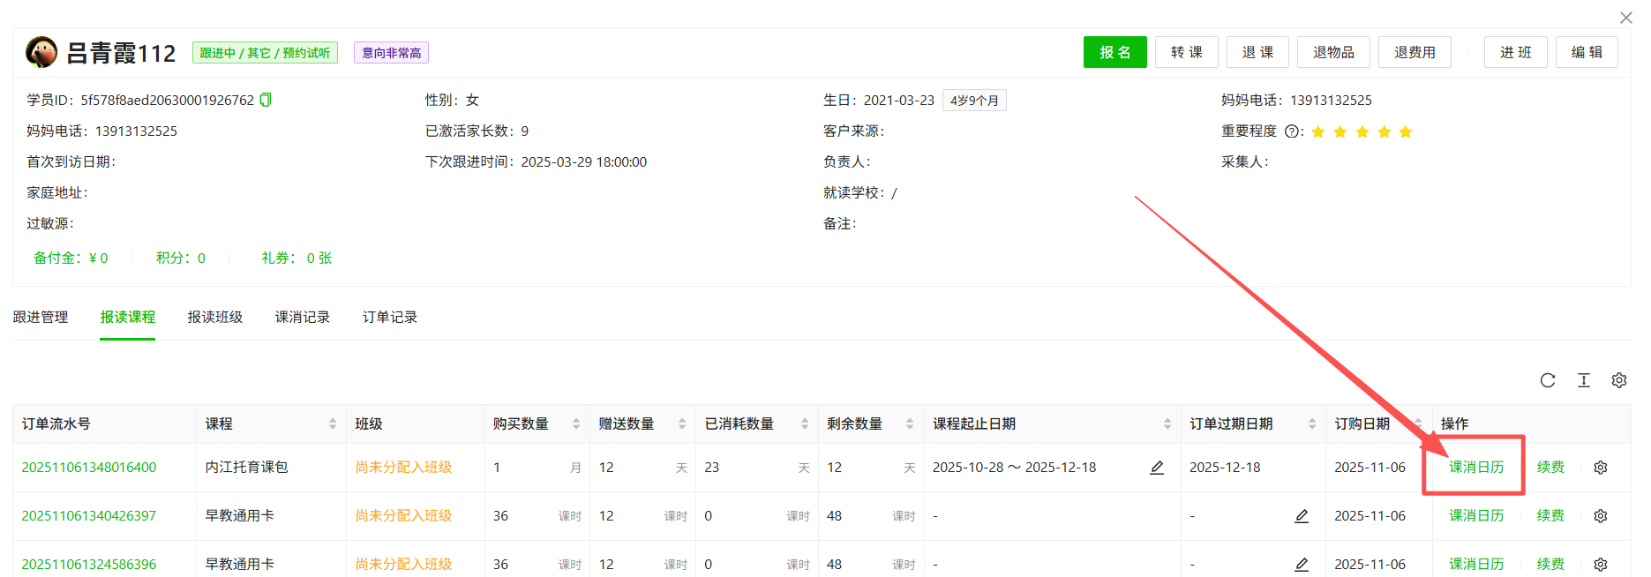The width and height of the screenshot is (1651, 577).
Task: Edit course date range for 内江托育课包
Action: [1157, 468]
